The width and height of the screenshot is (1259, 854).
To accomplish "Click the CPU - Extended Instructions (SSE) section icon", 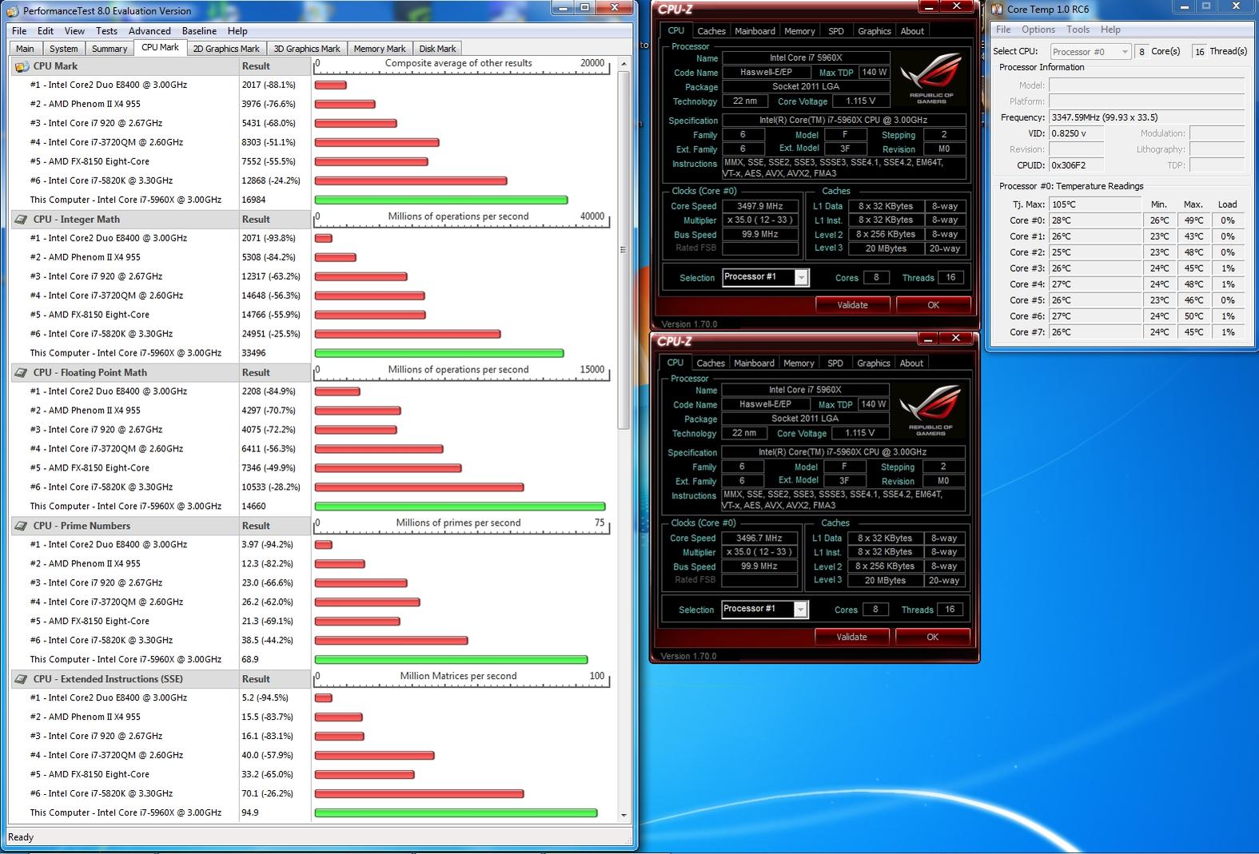I will [x=21, y=680].
